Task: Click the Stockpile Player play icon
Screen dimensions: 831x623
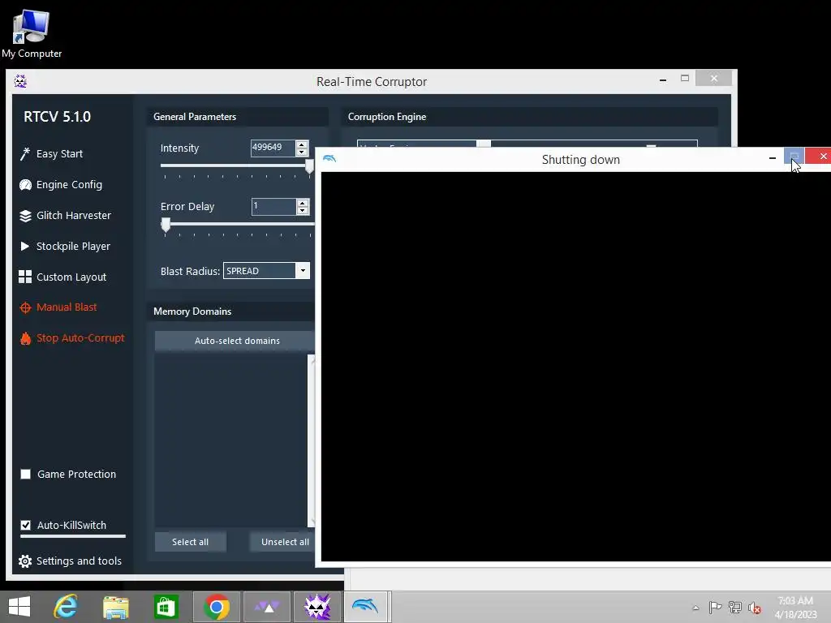Action: [24, 246]
